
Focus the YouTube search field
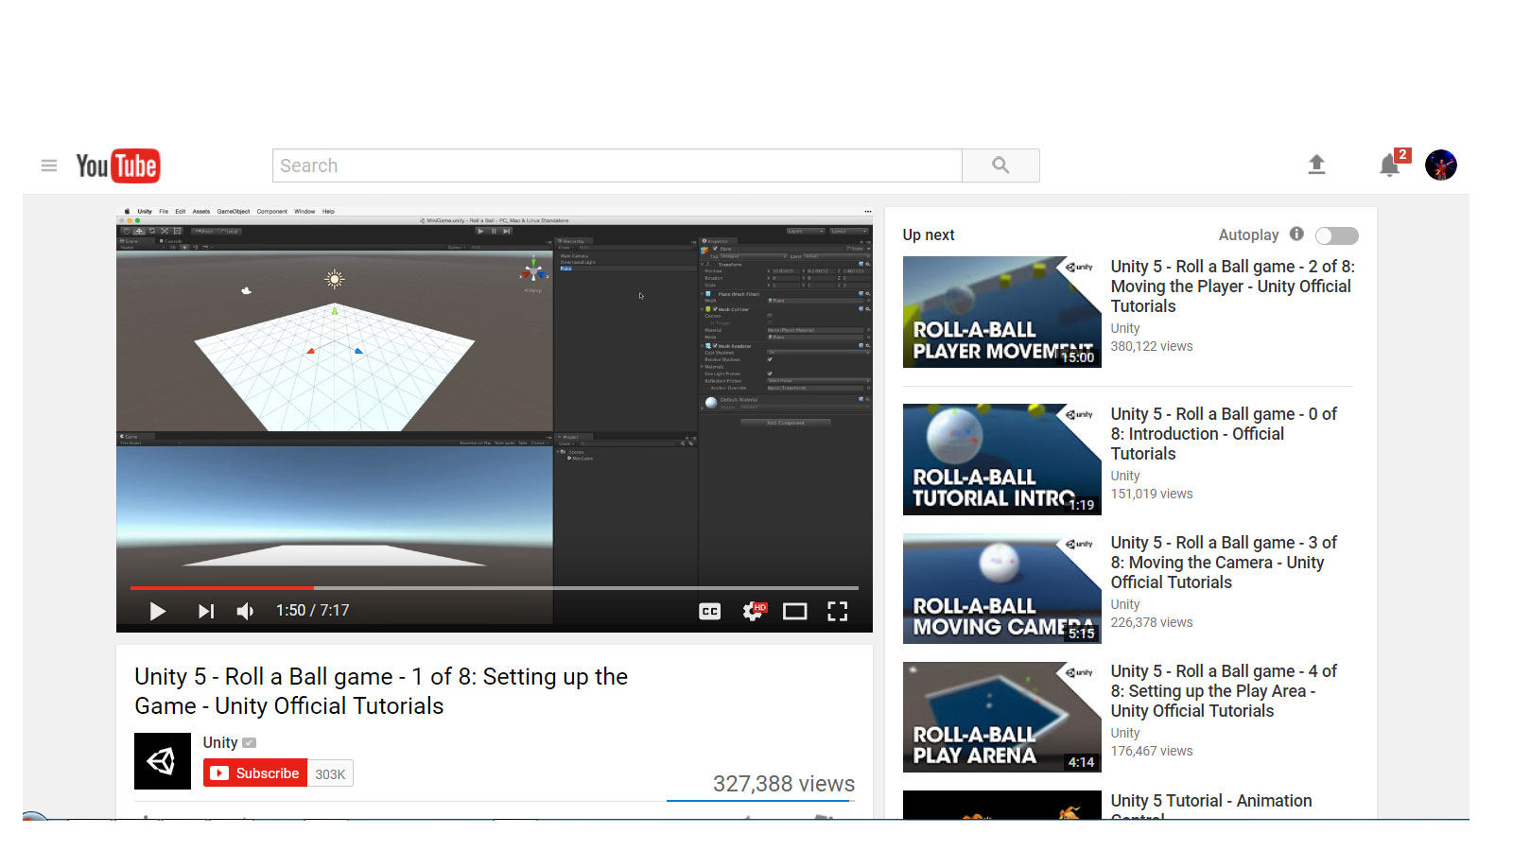617,165
